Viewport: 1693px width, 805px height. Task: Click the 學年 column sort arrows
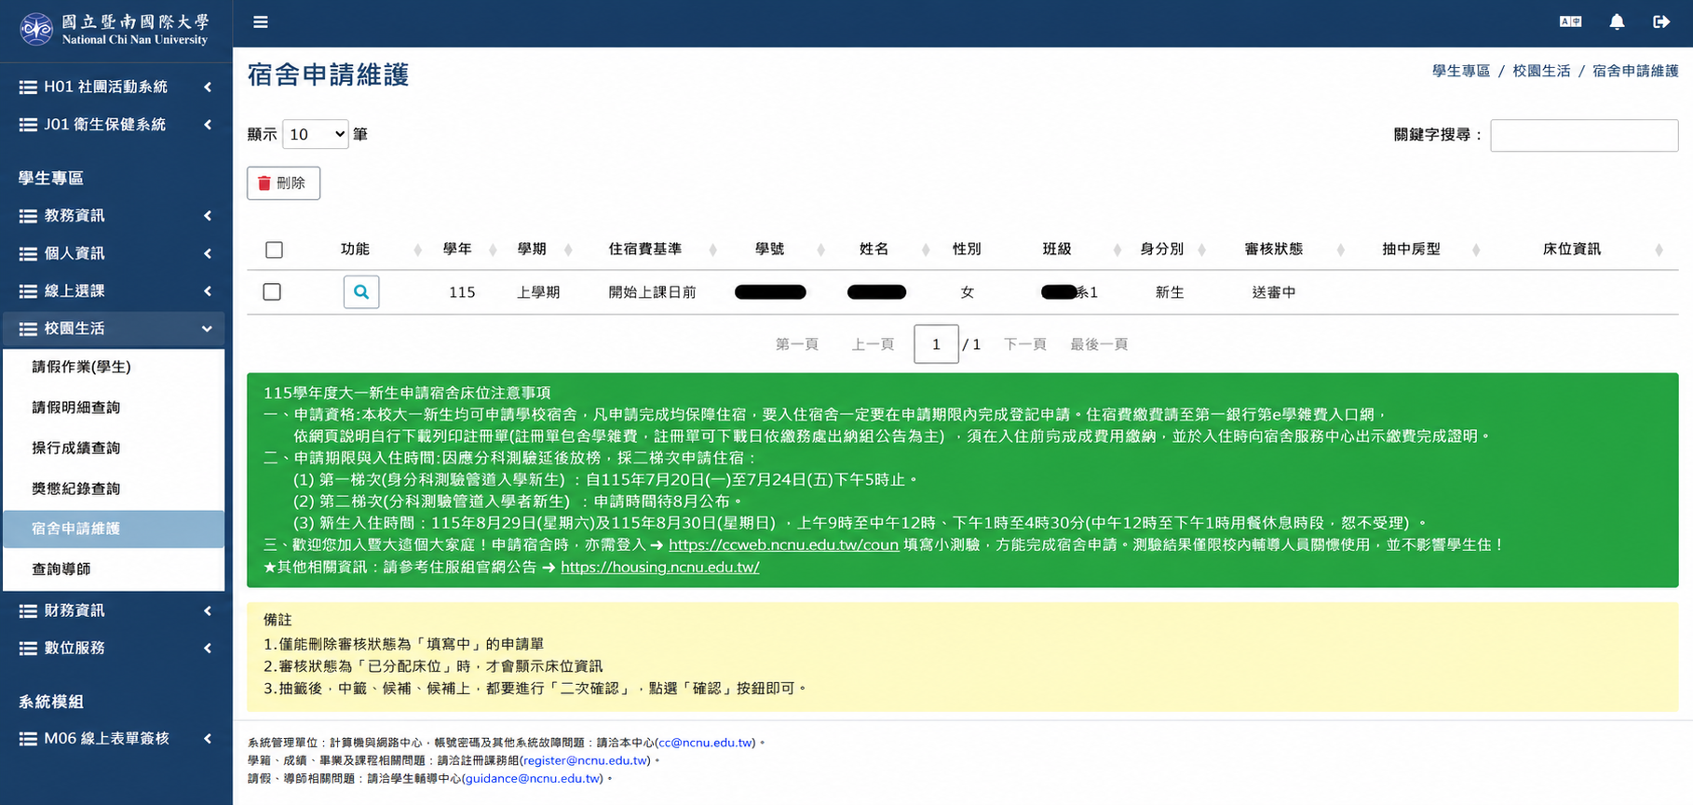[x=493, y=249]
